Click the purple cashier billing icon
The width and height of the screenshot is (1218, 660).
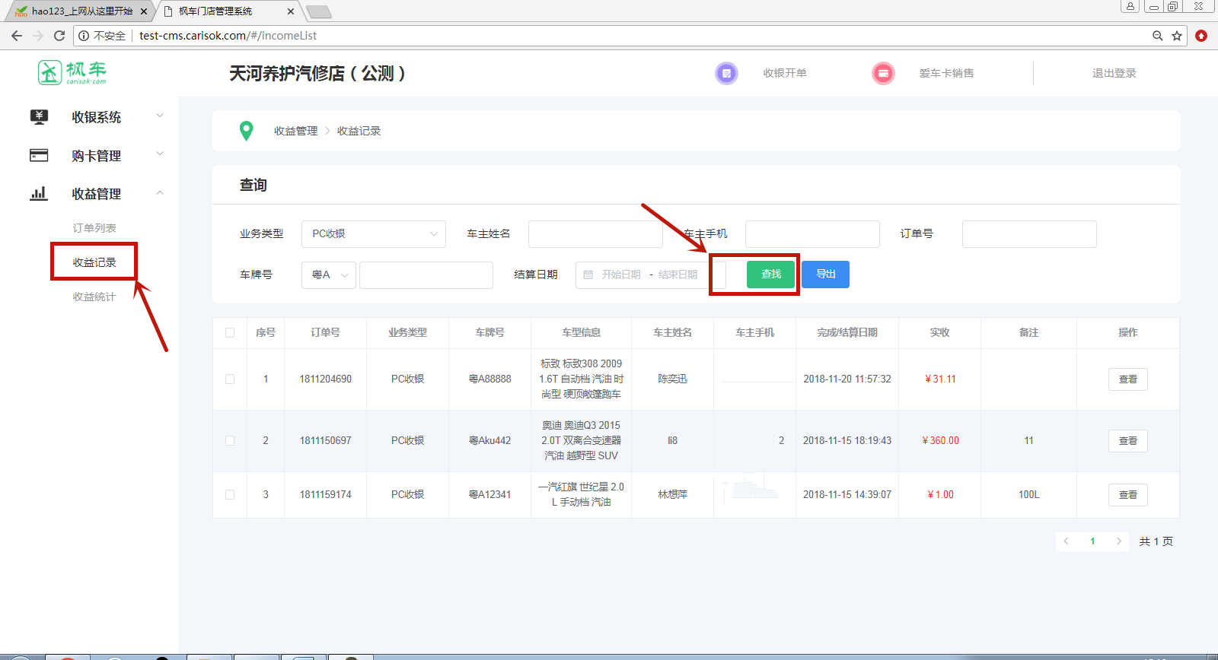[726, 74]
